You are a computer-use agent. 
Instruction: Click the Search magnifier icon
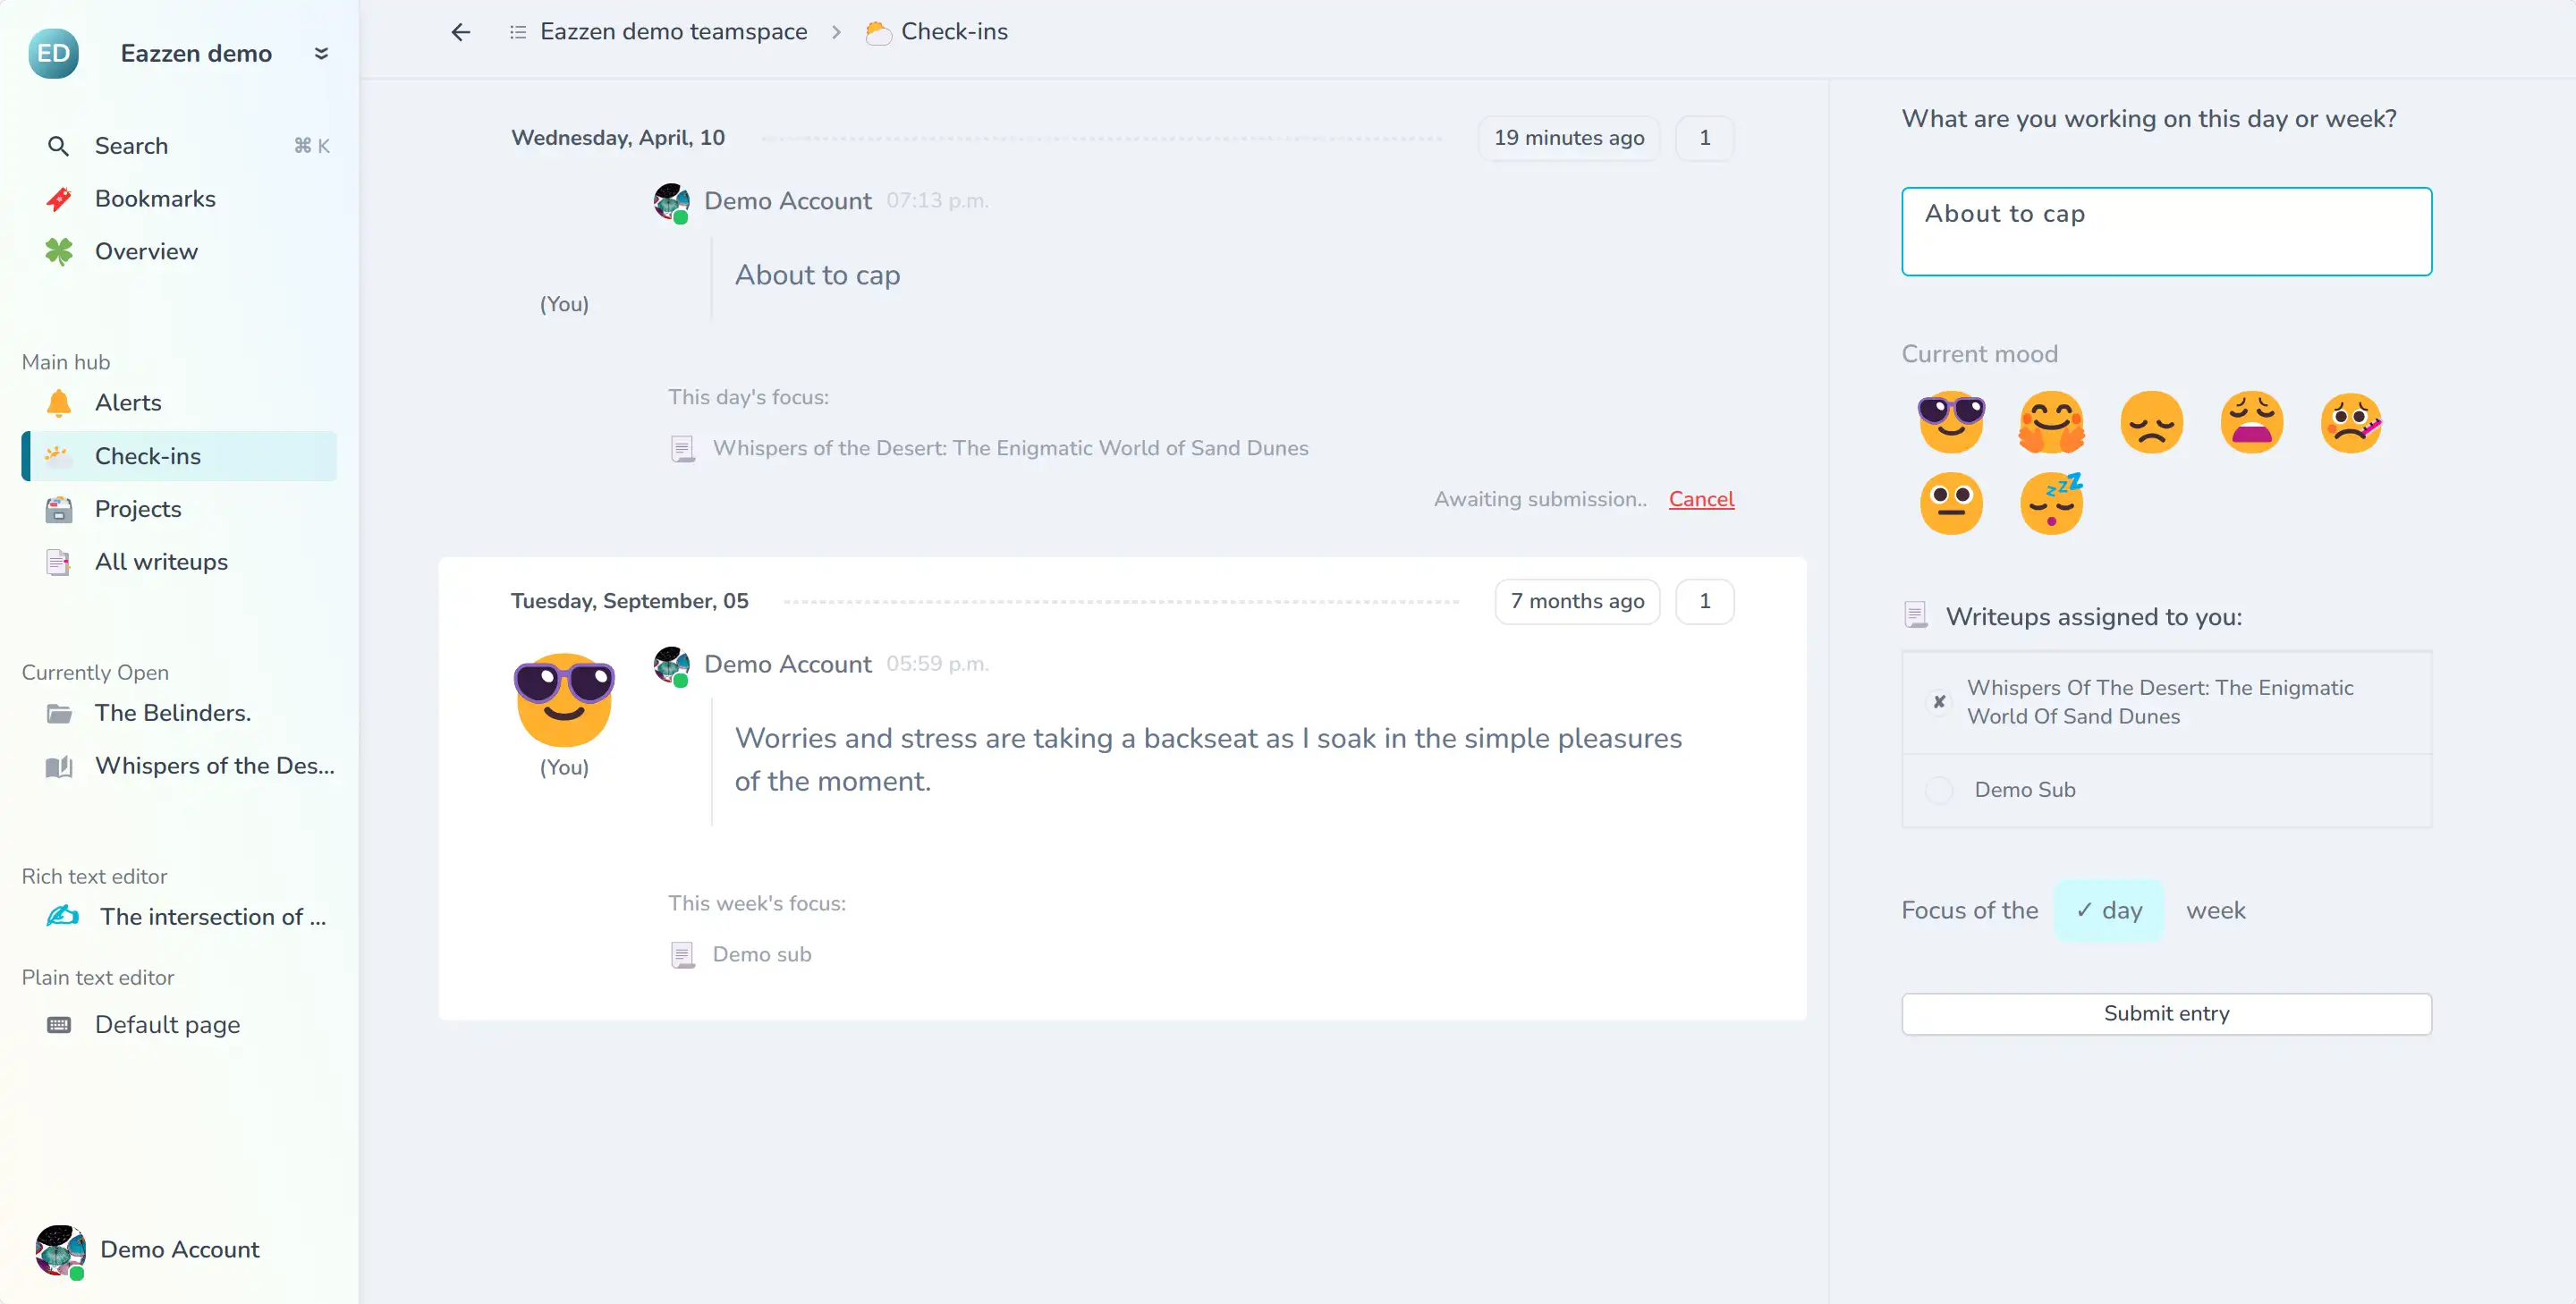pos(58,146)
